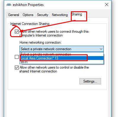This screenshot has height=117, width=123.
Task: Click the 'control or disable the shared' label text
Action: tap(54, 69)
